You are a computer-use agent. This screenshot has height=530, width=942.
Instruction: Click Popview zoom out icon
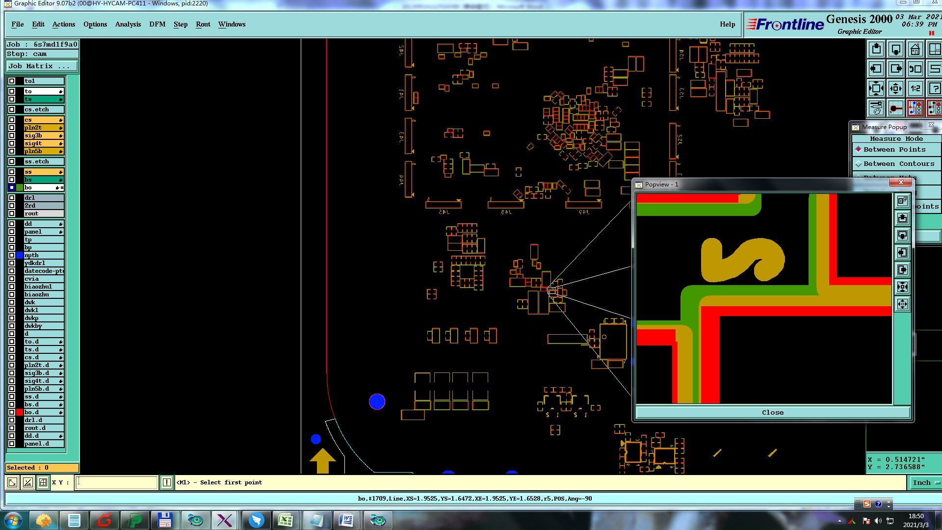point(903,304)
